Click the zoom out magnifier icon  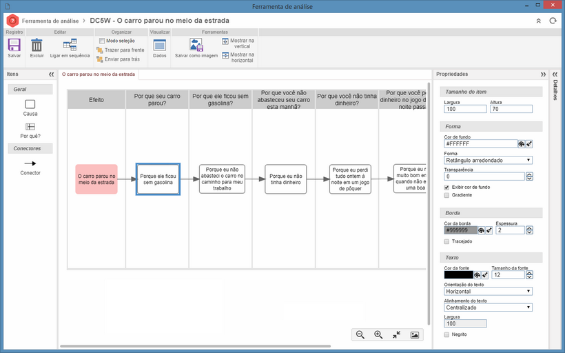coord(360,334)
